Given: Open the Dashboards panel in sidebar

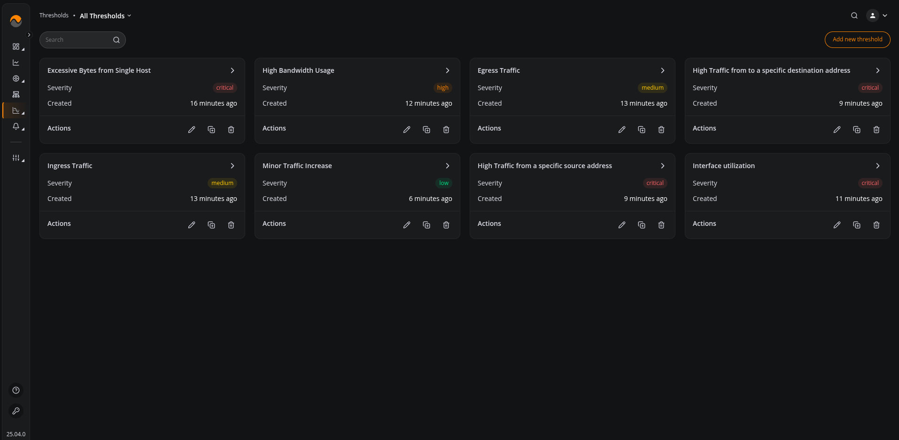Looking at the screenshot, I should [16, 46].
